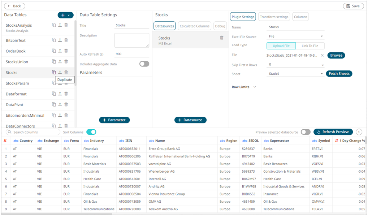Screen dimensions: 368x216
Task: Collapse preview panel with arrow icon
Action: 359,132
